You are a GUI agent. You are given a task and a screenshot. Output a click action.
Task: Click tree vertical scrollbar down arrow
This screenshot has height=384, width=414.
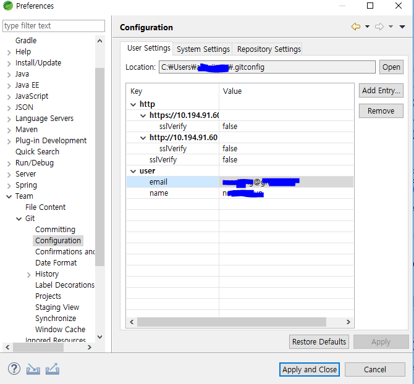pyautogui.click(x=100, y=337)
